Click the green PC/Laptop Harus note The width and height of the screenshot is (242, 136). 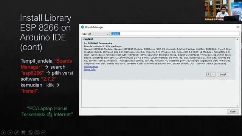point(47,111)
